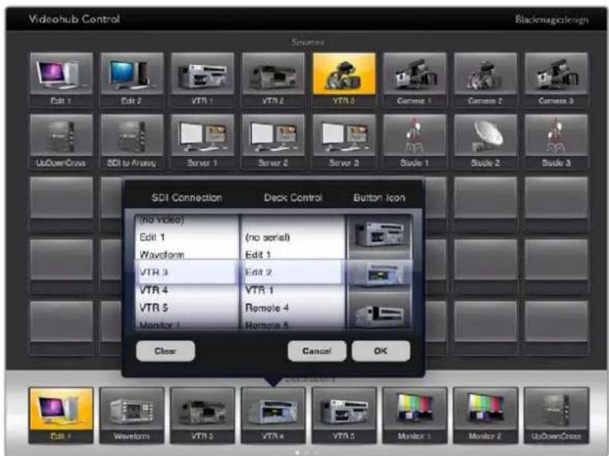Choose the Studio 3 tower icon
This screenshot has width=609, height=456.
[x=556, y=135]
